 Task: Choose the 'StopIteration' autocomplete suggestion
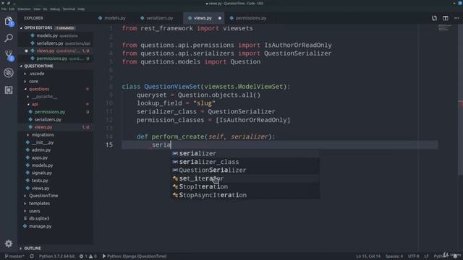[246, 186]
